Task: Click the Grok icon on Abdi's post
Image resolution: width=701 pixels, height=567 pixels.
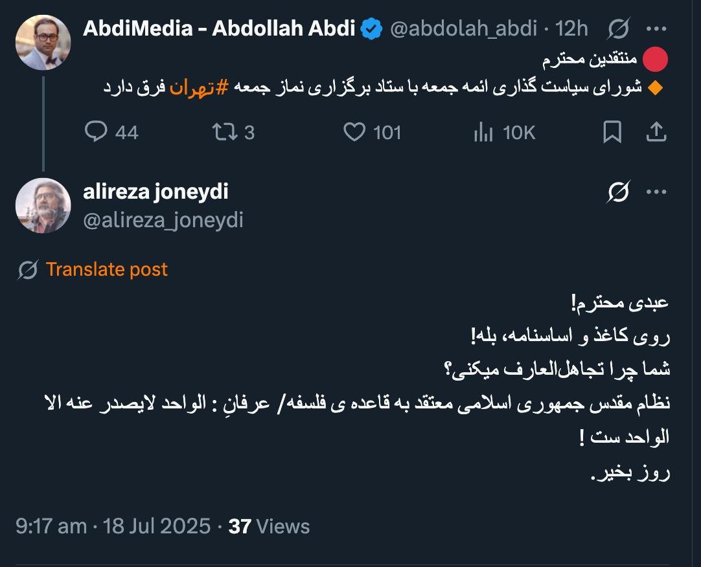Action: (619, 29)
